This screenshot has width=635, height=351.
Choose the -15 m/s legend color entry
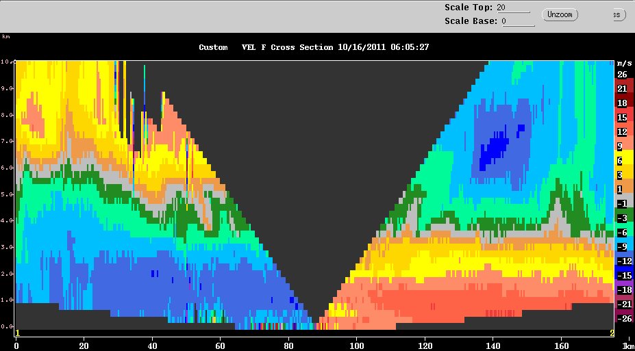(625, 276)
